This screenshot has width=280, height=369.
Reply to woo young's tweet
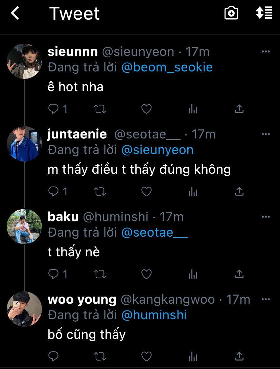tap(54, 356)
